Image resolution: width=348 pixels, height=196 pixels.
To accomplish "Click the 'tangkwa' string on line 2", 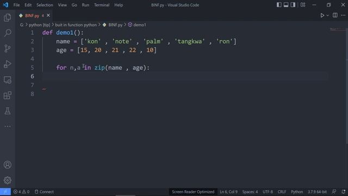I will click(190, 41).
